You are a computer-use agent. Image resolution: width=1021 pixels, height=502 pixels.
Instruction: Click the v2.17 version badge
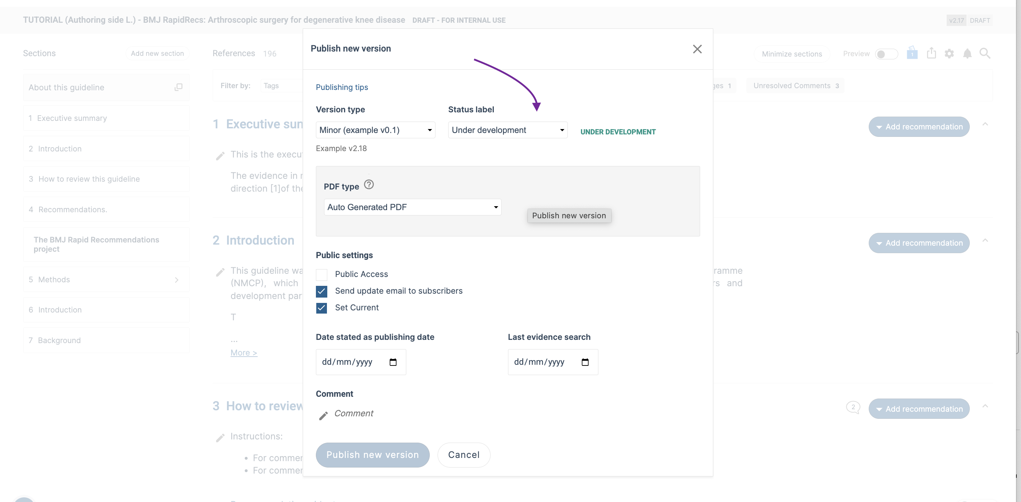tap(956, 20)
